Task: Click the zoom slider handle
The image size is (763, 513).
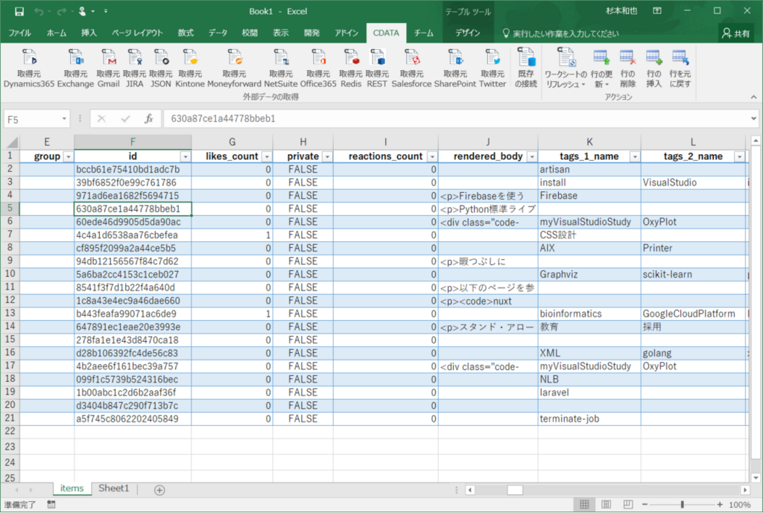Action: [683, 505]
